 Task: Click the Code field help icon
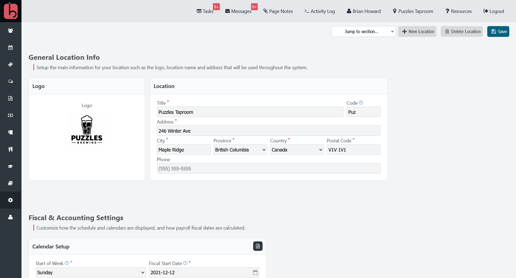point(361,103)
